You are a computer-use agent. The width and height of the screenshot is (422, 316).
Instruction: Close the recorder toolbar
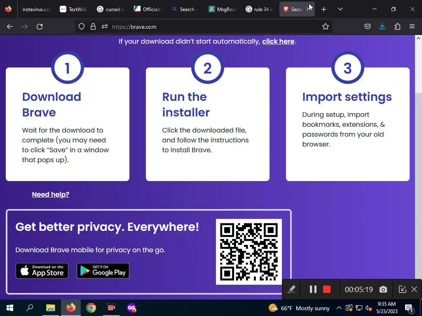coord(414,289)
